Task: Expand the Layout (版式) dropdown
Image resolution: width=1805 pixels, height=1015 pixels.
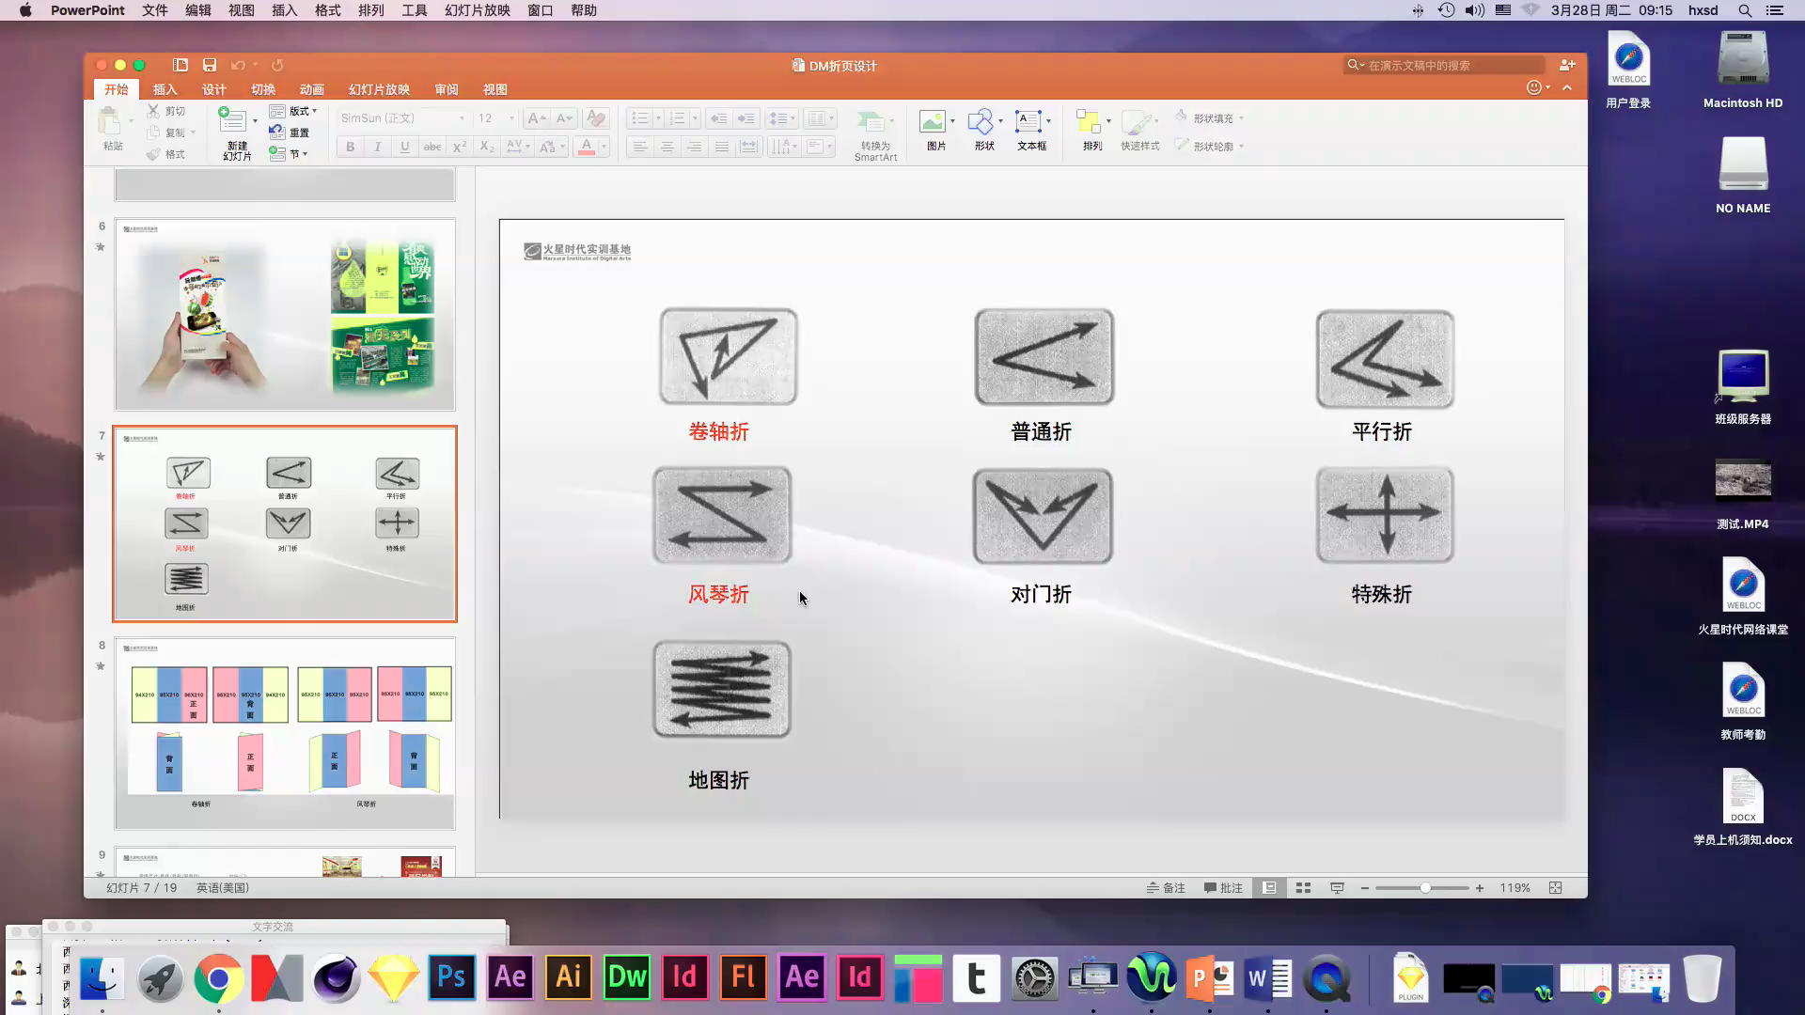Action: pyautogui.click(x=314, y=111)
